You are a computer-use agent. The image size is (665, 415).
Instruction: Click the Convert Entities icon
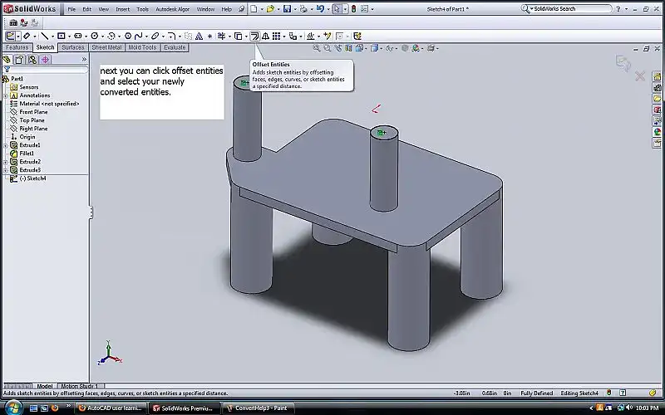(239, 37)
